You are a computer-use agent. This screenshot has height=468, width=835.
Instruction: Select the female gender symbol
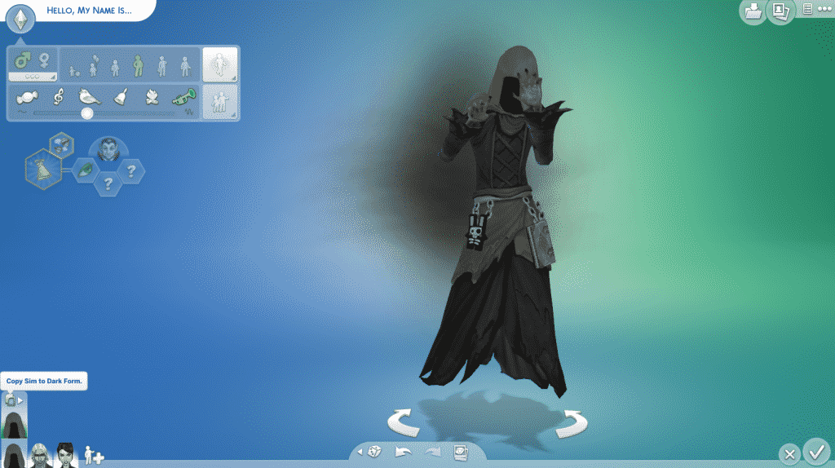pyautogui.click(x=44, y=60)
